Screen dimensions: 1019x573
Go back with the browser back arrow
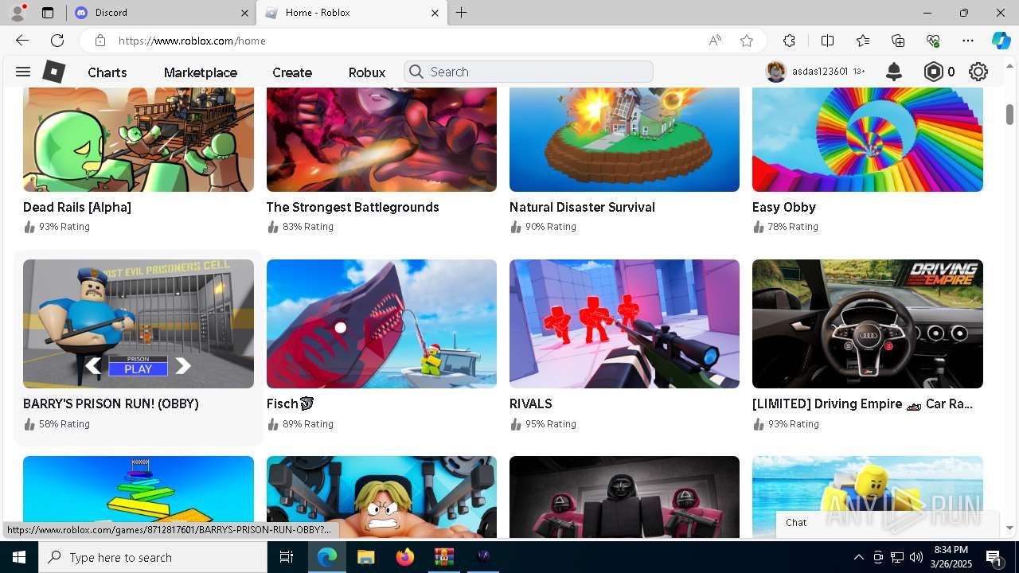tap(22, 41)
